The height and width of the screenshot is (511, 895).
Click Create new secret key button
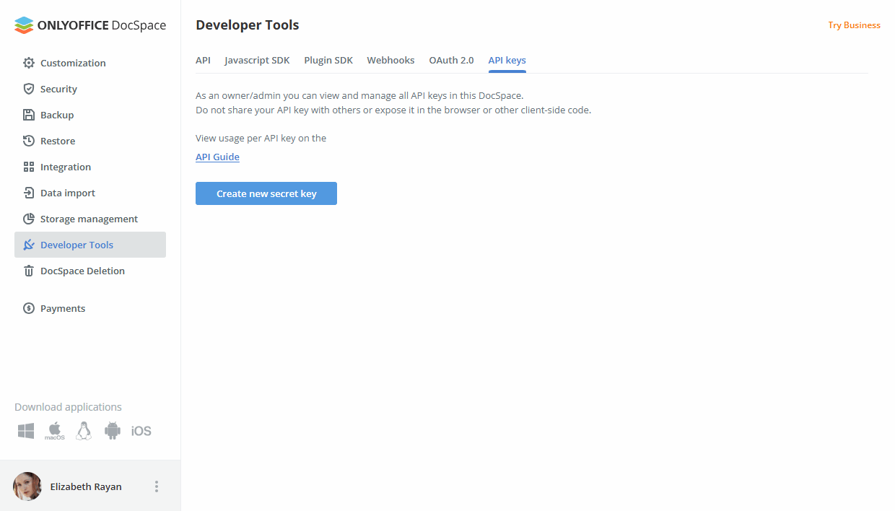coord(266,193)
